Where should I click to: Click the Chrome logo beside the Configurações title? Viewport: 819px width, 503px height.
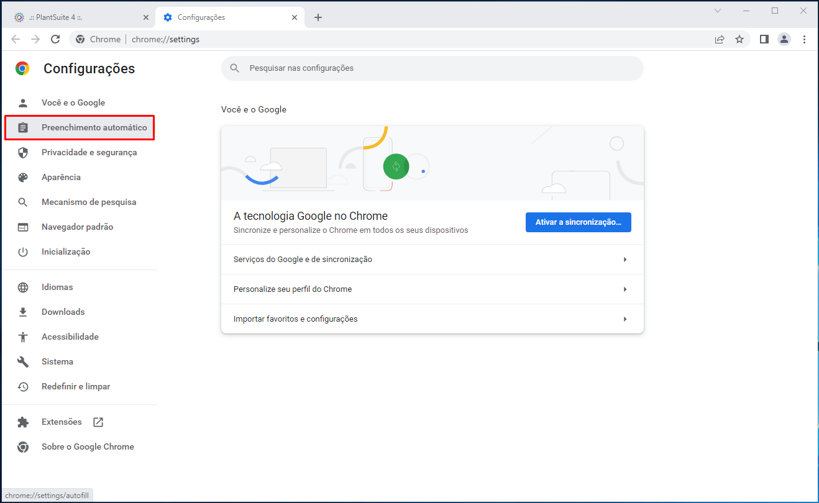(22, 68)
